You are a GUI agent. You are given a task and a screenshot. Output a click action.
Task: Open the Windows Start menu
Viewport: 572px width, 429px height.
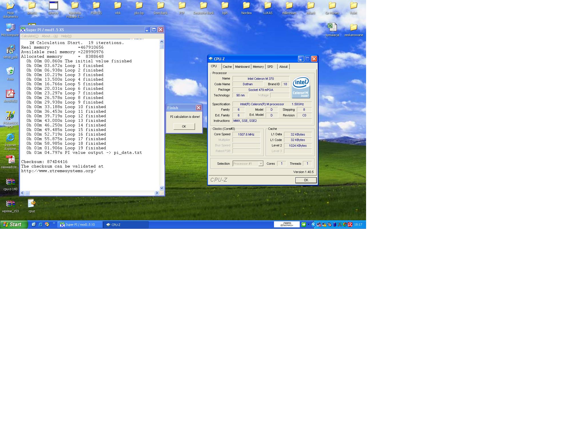(x=14, y=225)
